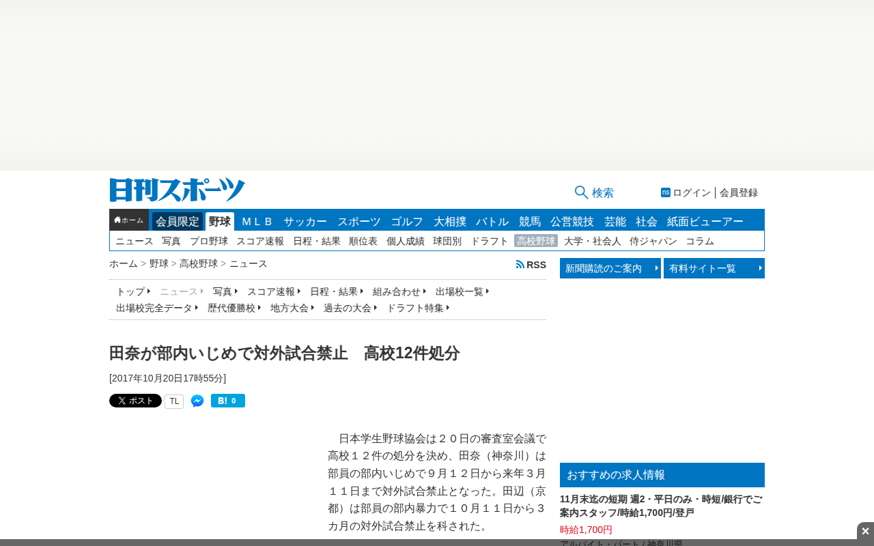Click highlighted 高校野球 in sub-navigation
This screenshot has width=874, height=546.
point(536,241)
